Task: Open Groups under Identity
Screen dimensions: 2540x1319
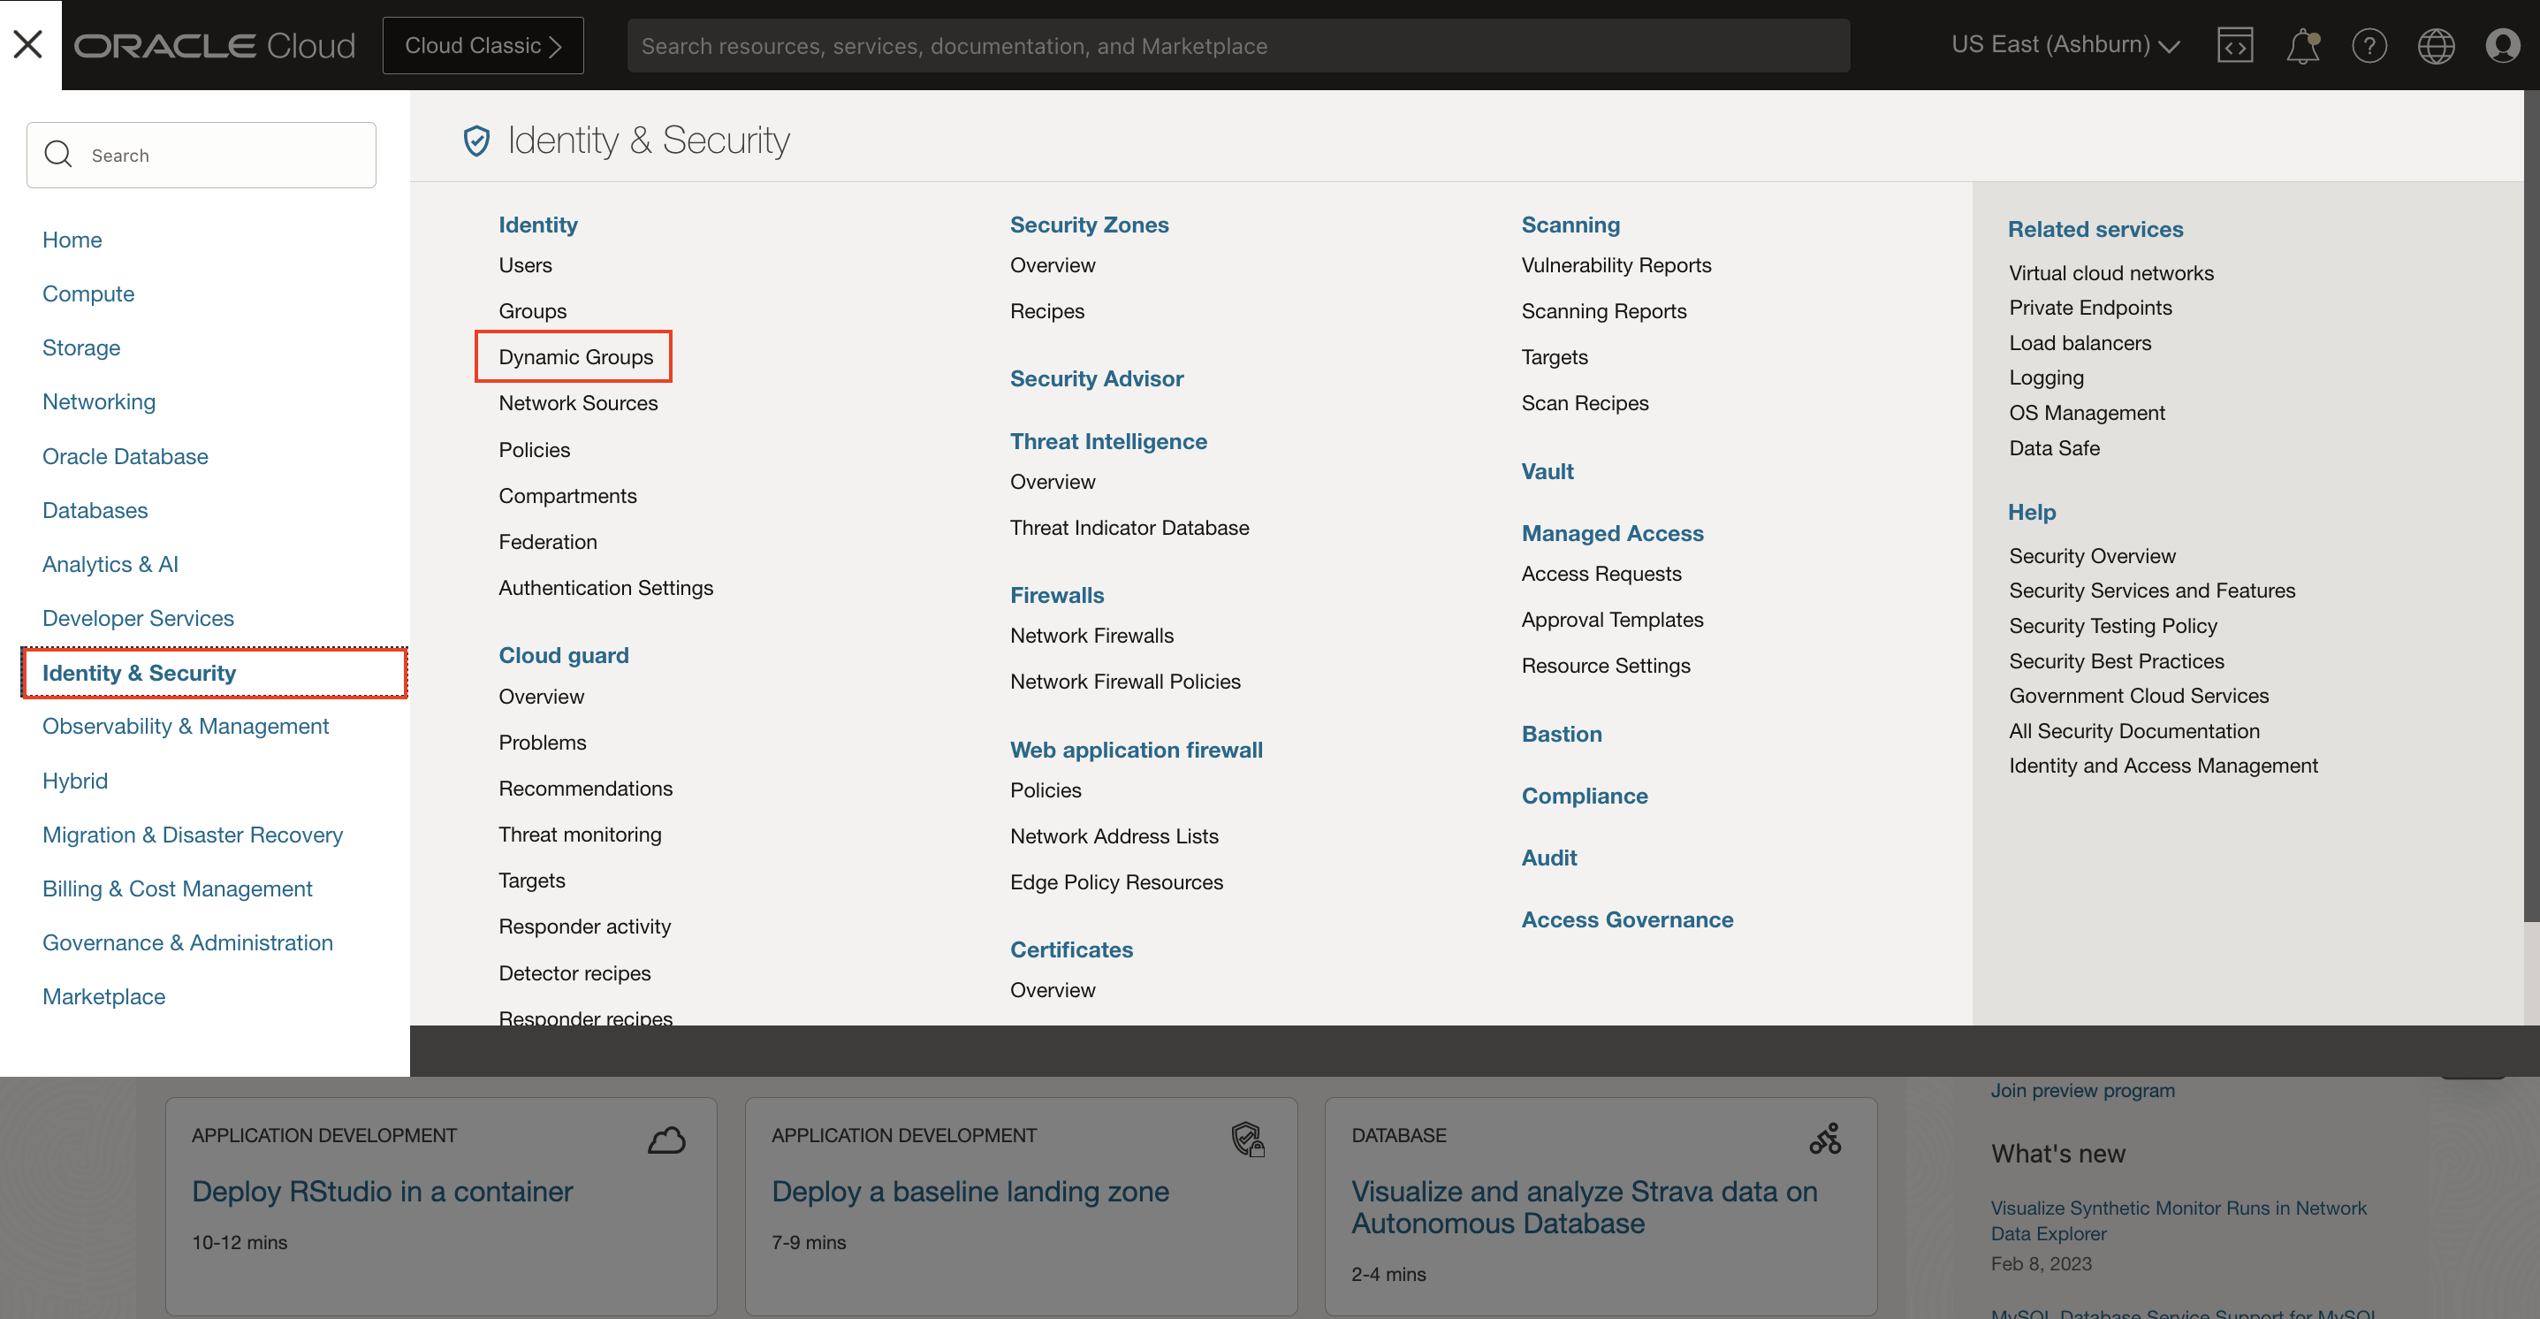Action: click(532, 311)
